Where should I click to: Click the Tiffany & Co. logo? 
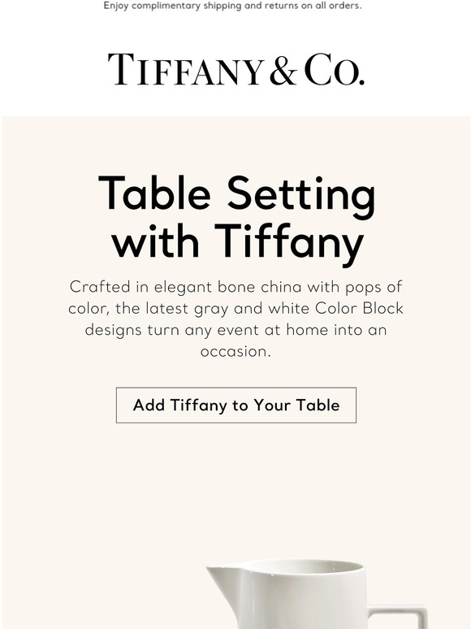pos(235,69)
